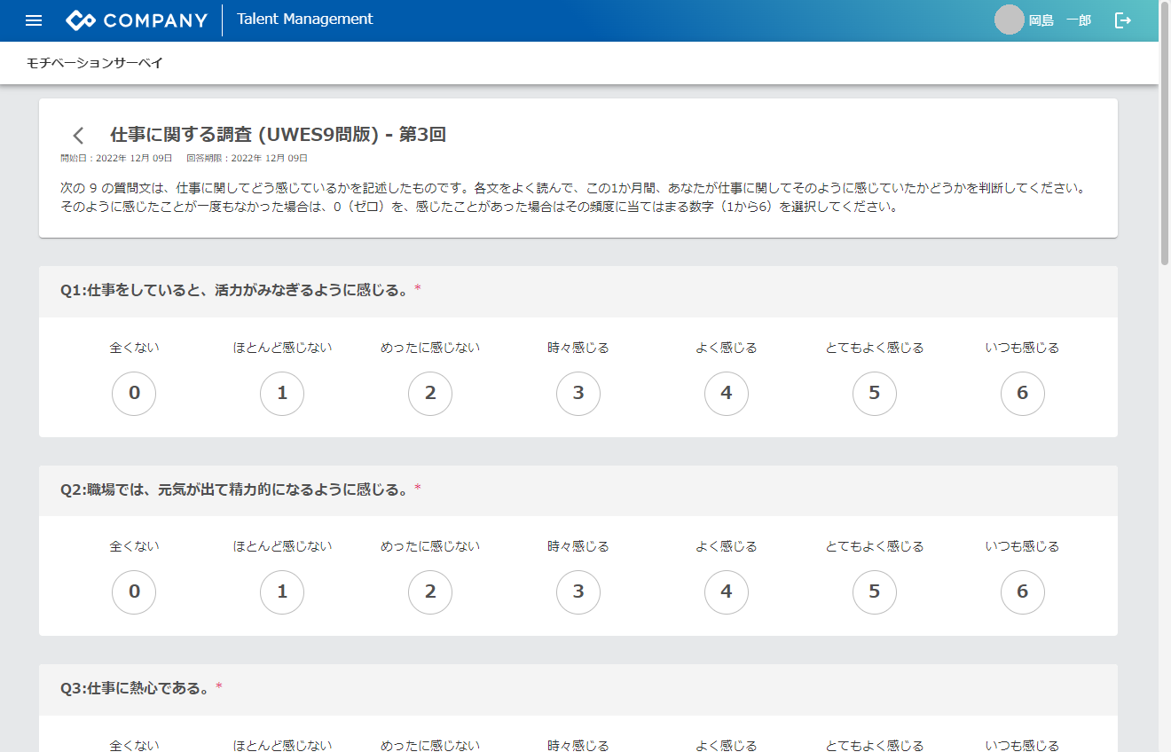Image resolution: width=1171 pixels, height=752 pixels.
Task: Click Q2 label とてもよく感じる
Action: [875, 546]
